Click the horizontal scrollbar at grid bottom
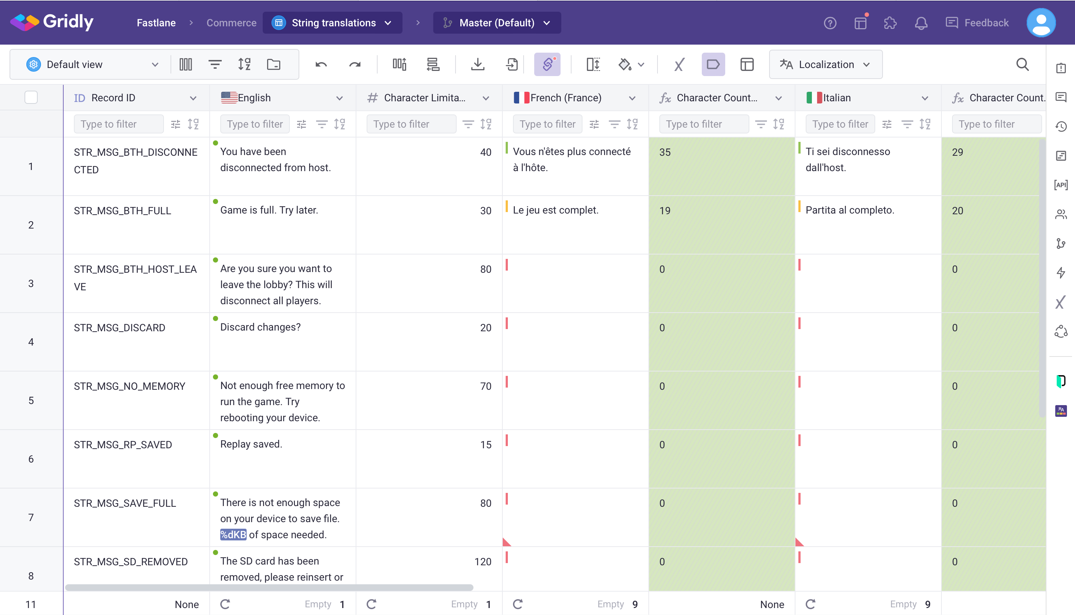The width and height of the screenshot is (1075, 615). click(x=269, y=587)
